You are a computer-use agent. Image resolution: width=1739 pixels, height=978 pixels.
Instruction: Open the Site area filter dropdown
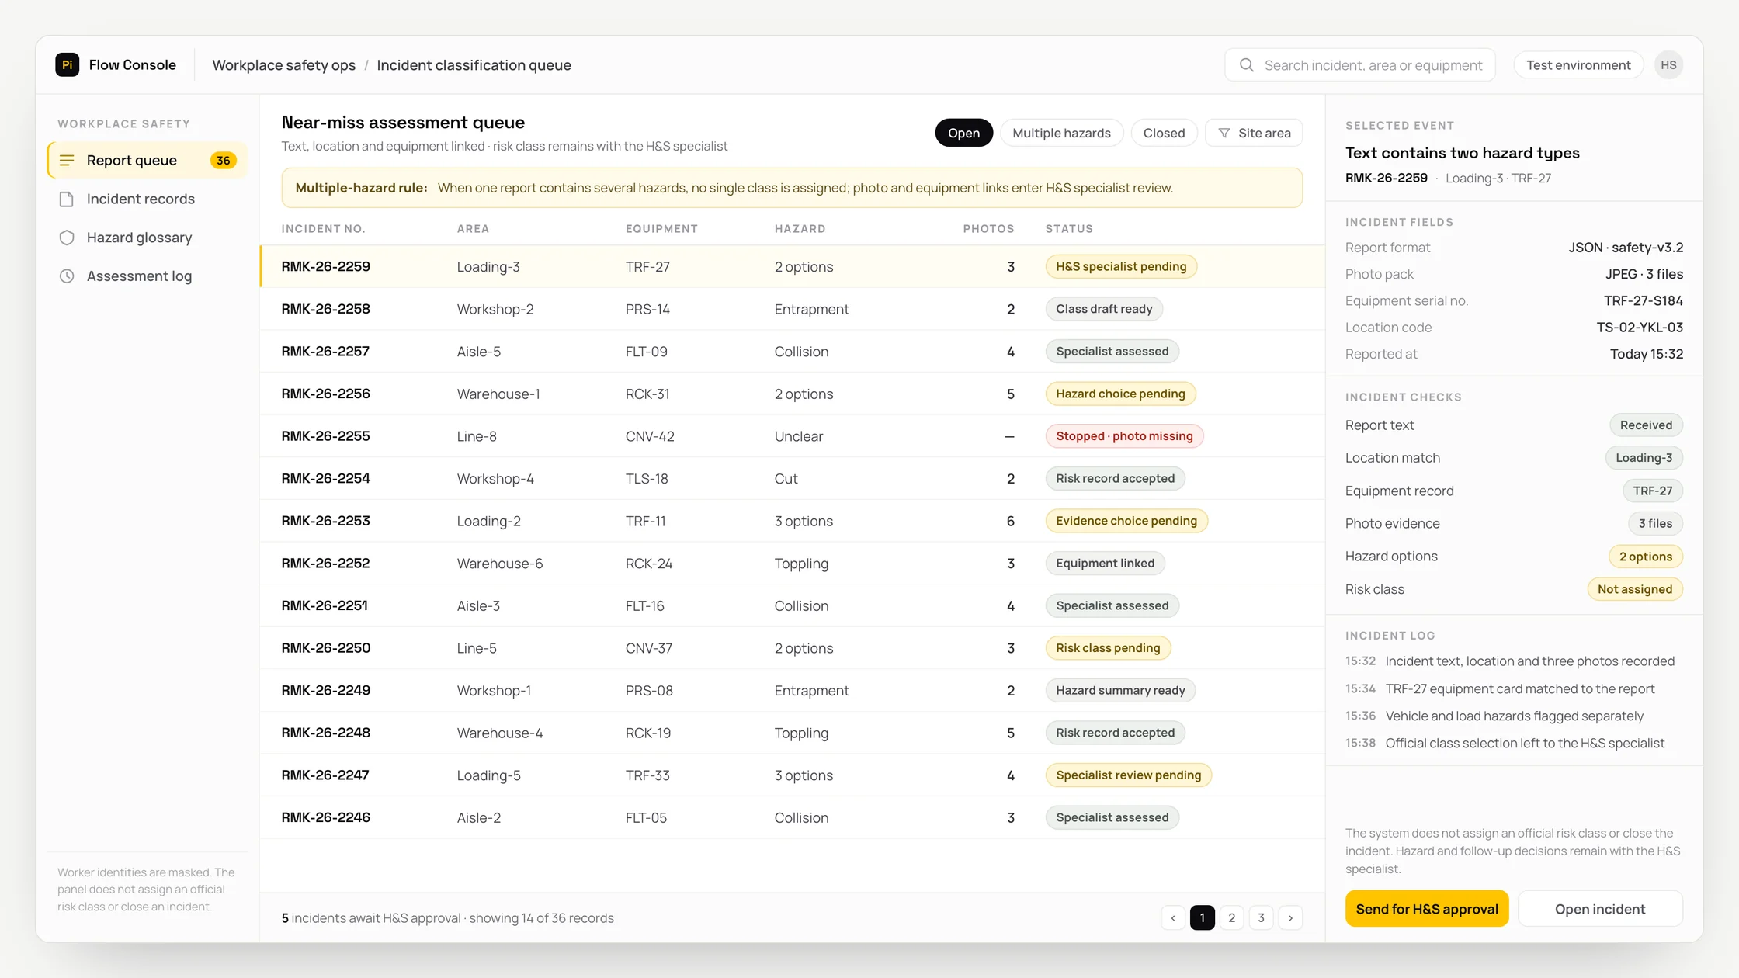(1254, 133)
